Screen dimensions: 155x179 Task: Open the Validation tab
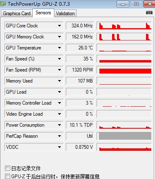pyautogui.click(x=65, y=13)
